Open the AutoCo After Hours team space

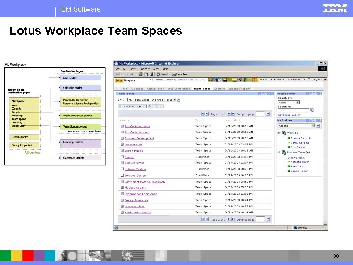(x=137, y=126)
